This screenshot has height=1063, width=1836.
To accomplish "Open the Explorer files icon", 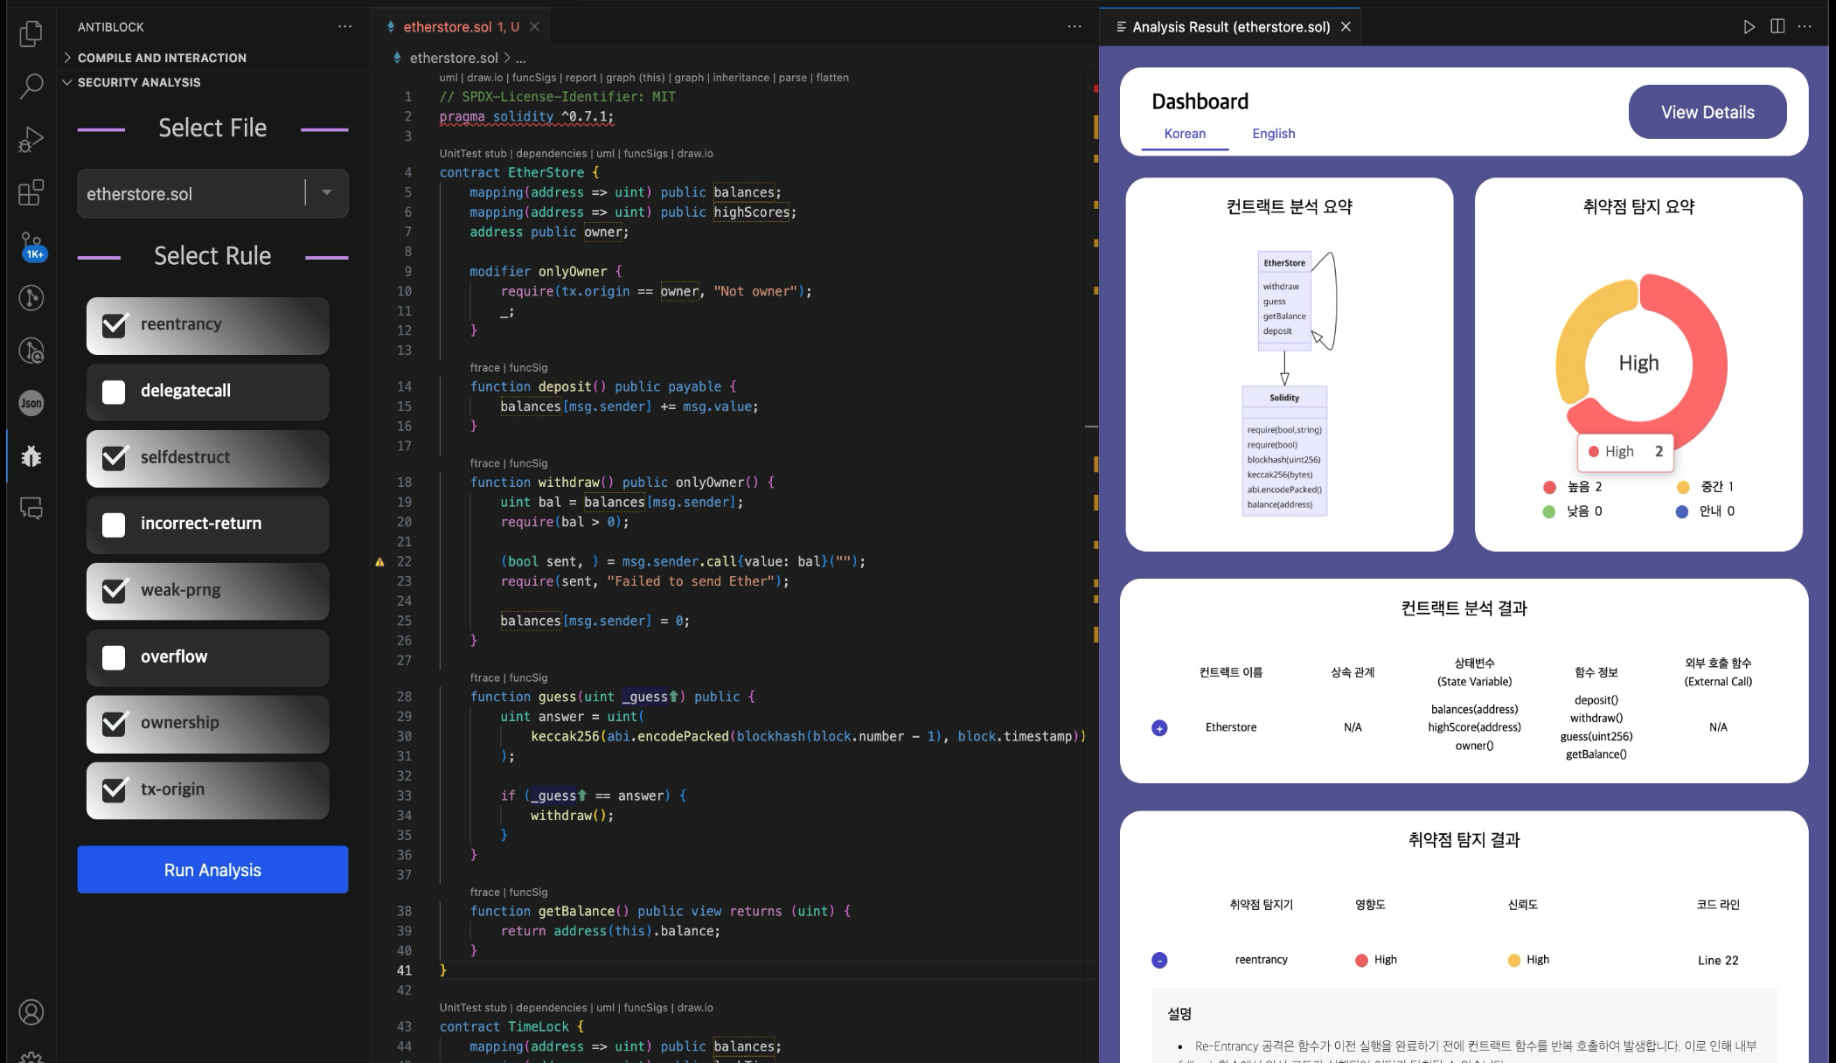I will [x=31, y=33].
